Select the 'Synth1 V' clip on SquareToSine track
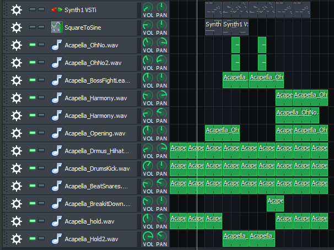Viewport: 334px width, 250px height. [235, 28]
